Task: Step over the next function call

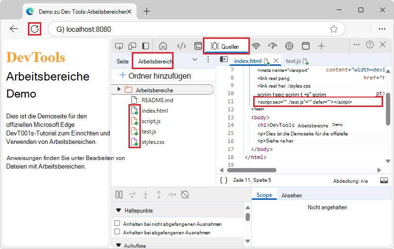Action: [x=132, y=195]
